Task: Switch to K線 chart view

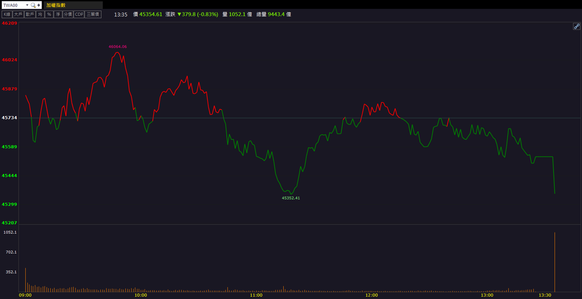Action: [7, 15]
